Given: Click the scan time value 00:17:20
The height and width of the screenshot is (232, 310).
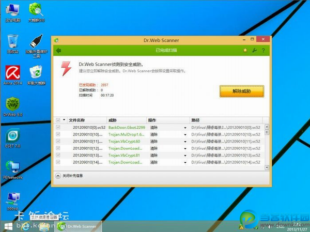Looking at the screenshot, I should [x=107, y=95].
